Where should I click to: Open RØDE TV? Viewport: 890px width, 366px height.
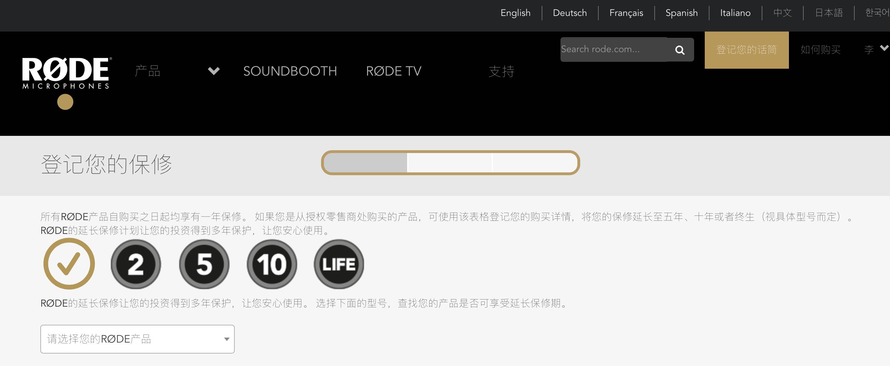pyautogui.click(x=393, y=71)
